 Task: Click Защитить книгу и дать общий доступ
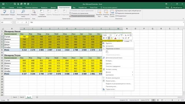click(x=128, y=11)
